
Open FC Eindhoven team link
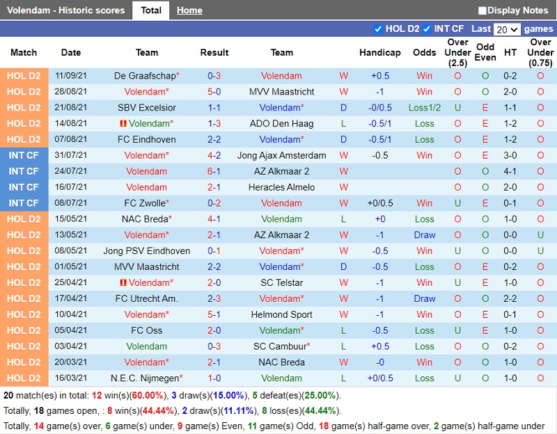tap(147, 140)
